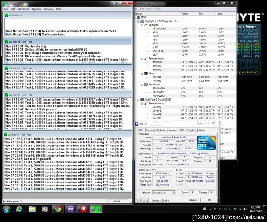The image size is (267, 222).
Task: Click the Main thread window icon
Action: (x=7, y=16)
